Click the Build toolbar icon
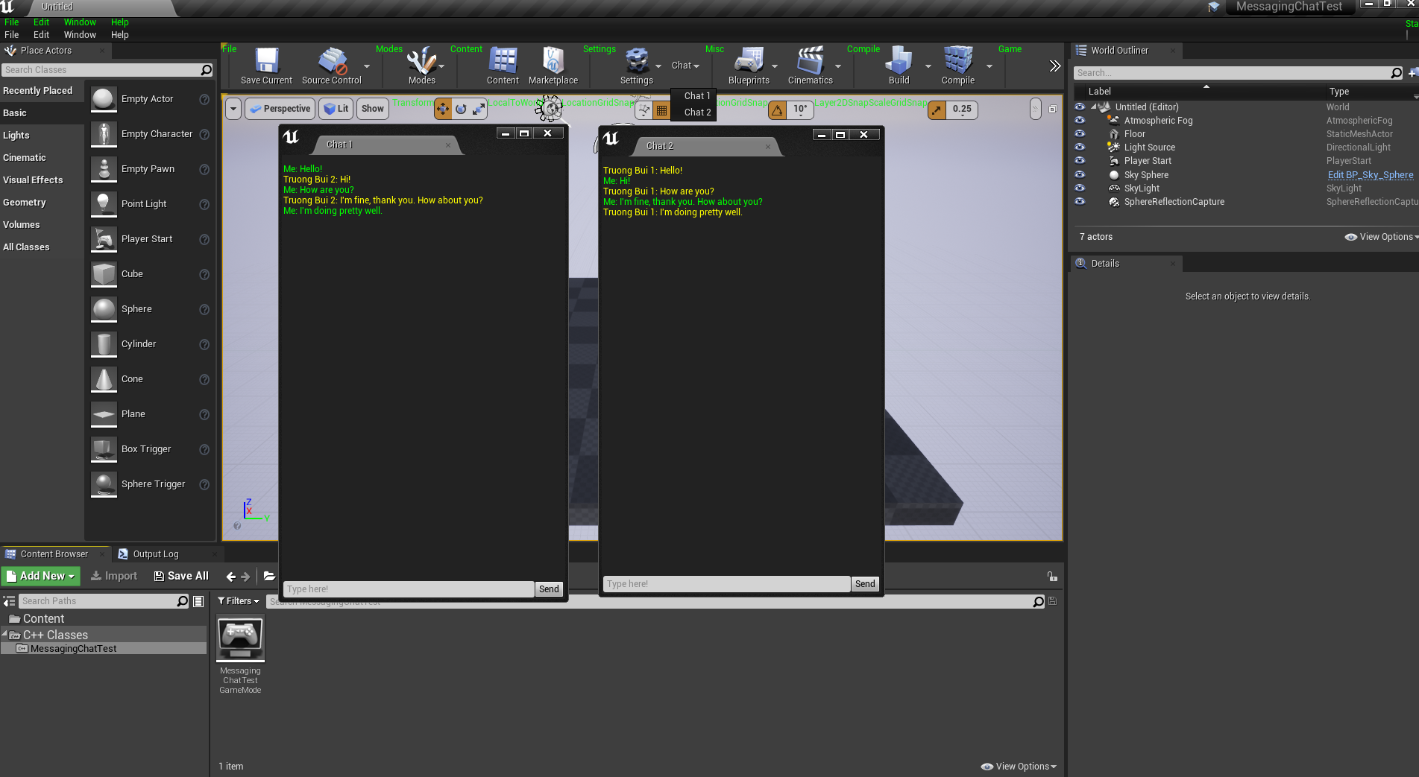 coord(899,61)
